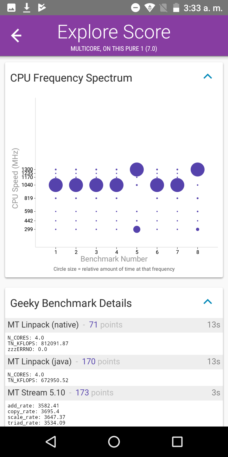Collapse the Geeky Benchmark Details section

(207, 302)
